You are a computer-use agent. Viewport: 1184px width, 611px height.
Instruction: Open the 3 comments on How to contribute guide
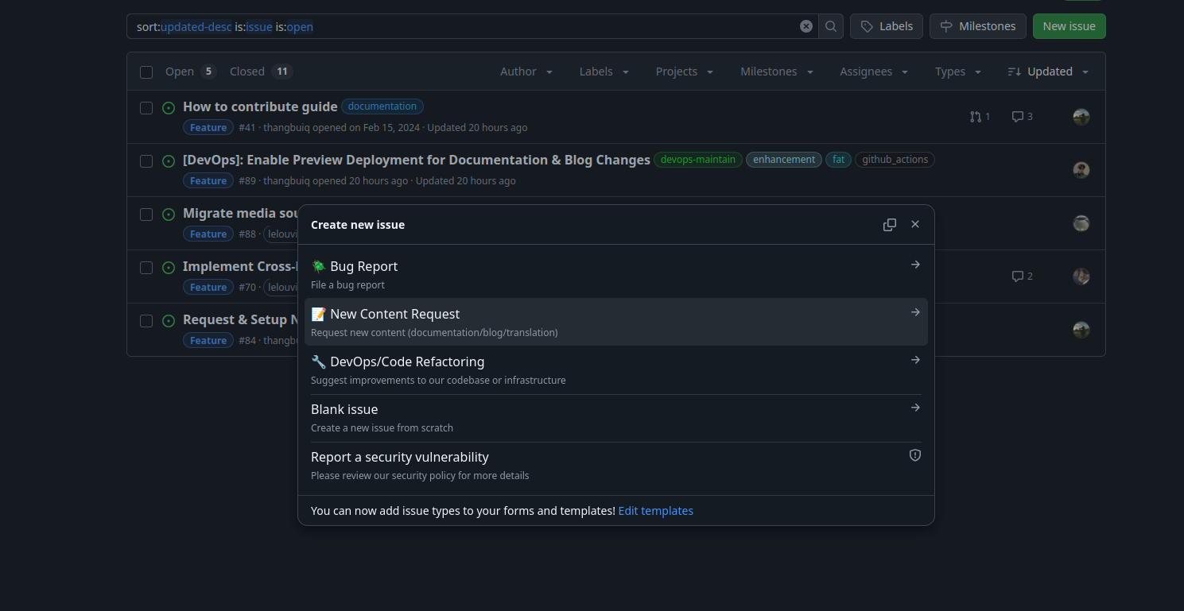point(1021,116)
